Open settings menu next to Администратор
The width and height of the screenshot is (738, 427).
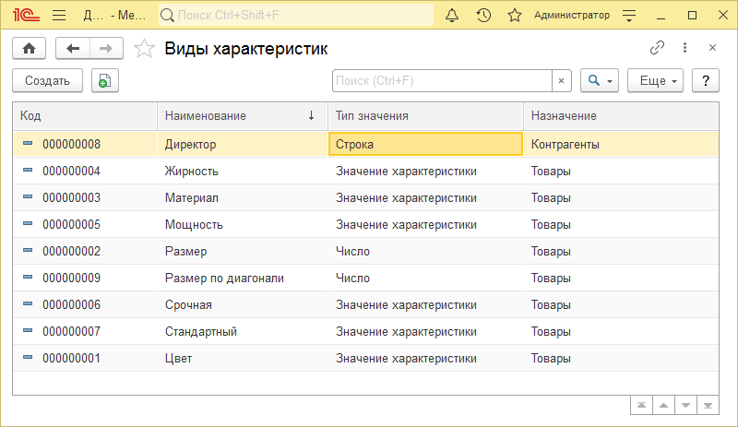pyautogui.click(x=629, y=16)
